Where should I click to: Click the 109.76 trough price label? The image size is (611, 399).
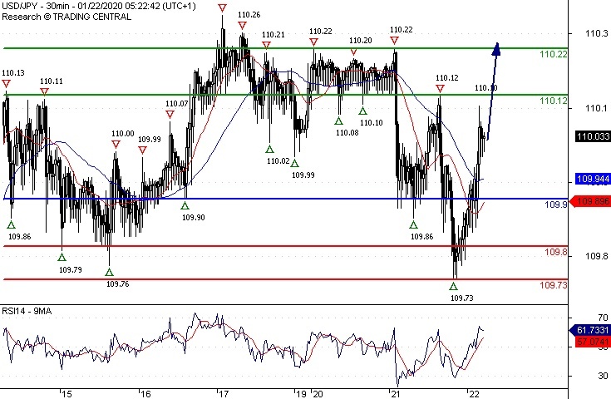tap(118, 284)
